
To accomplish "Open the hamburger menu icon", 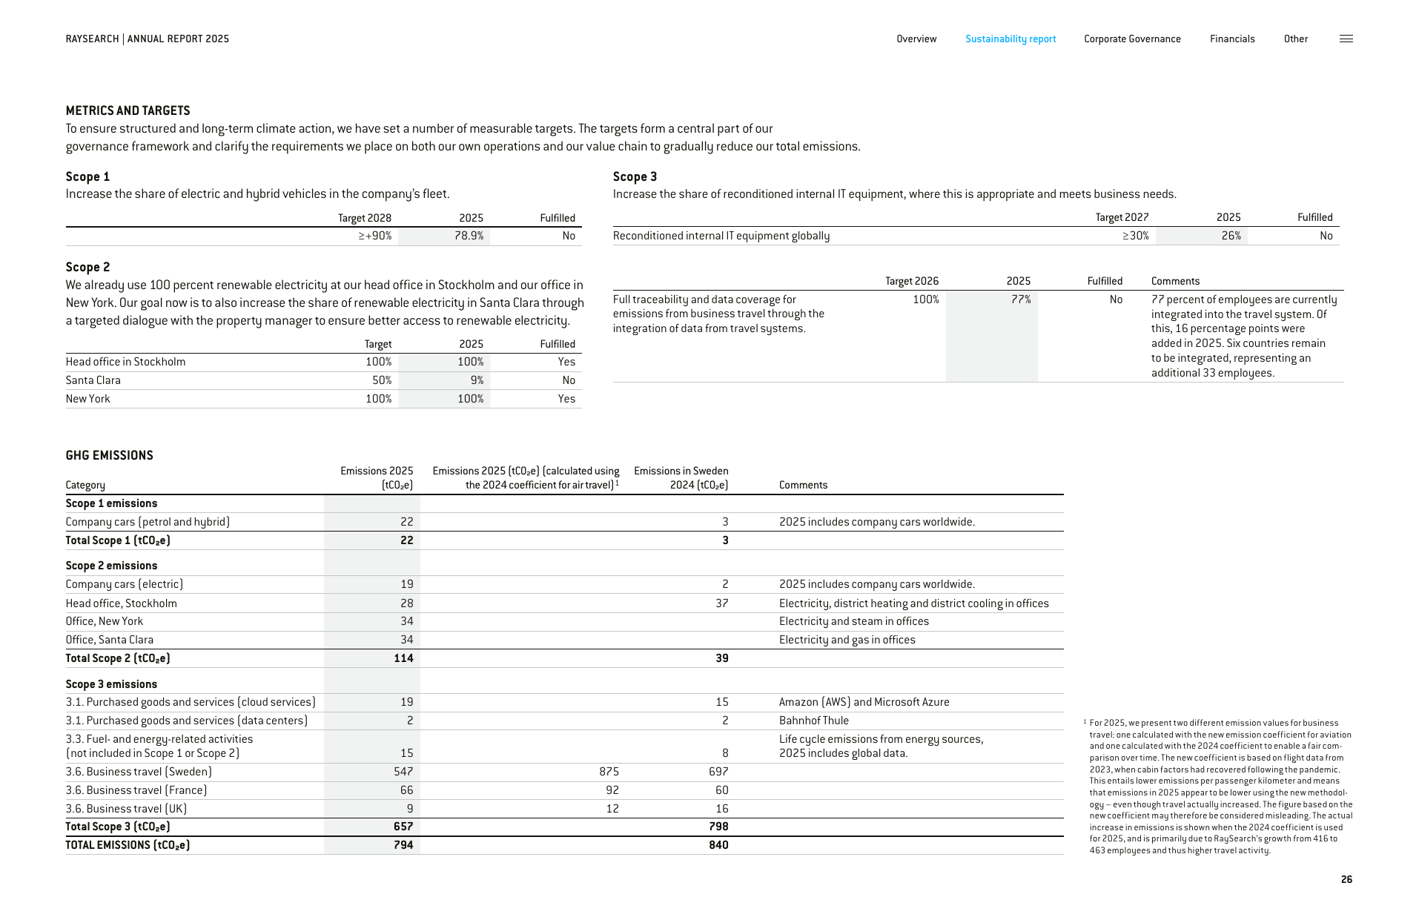I will (1346, 39).
